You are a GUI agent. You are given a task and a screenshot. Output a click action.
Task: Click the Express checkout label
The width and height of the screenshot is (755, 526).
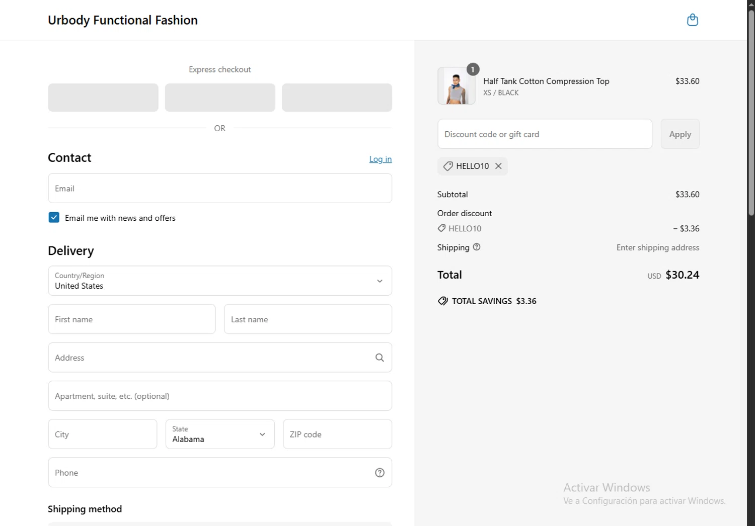220,69
